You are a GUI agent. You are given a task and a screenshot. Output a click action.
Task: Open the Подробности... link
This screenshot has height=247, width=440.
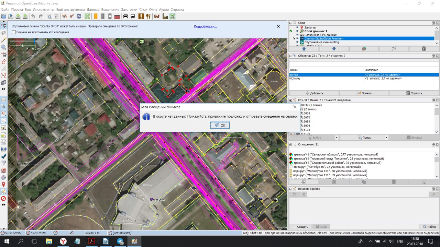point(205,26)
